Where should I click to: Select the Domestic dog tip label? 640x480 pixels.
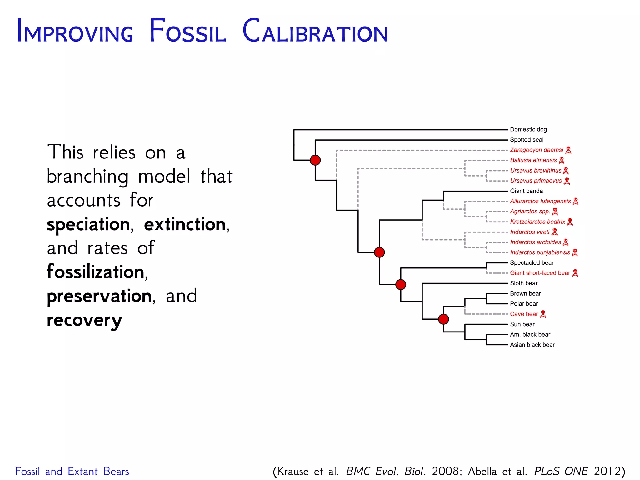pos(528,129)
